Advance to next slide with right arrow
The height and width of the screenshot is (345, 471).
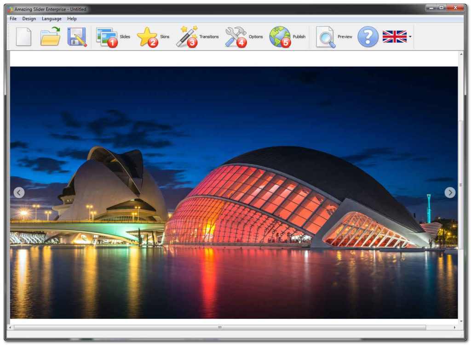(x=450, y=192)
